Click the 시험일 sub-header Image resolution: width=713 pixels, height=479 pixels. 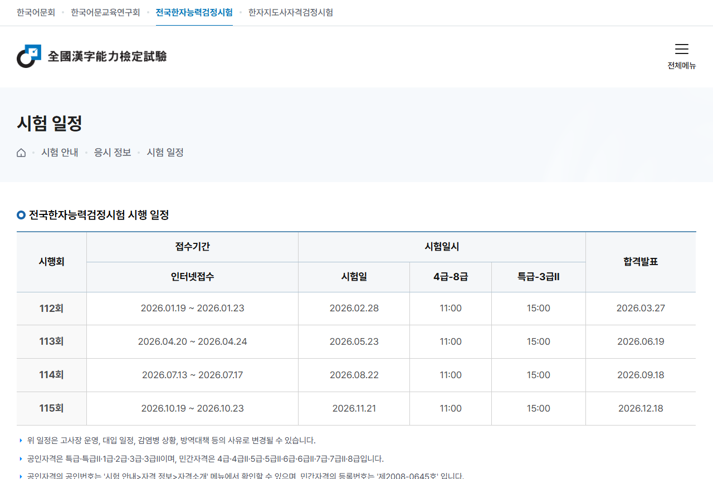coord(354,277)
